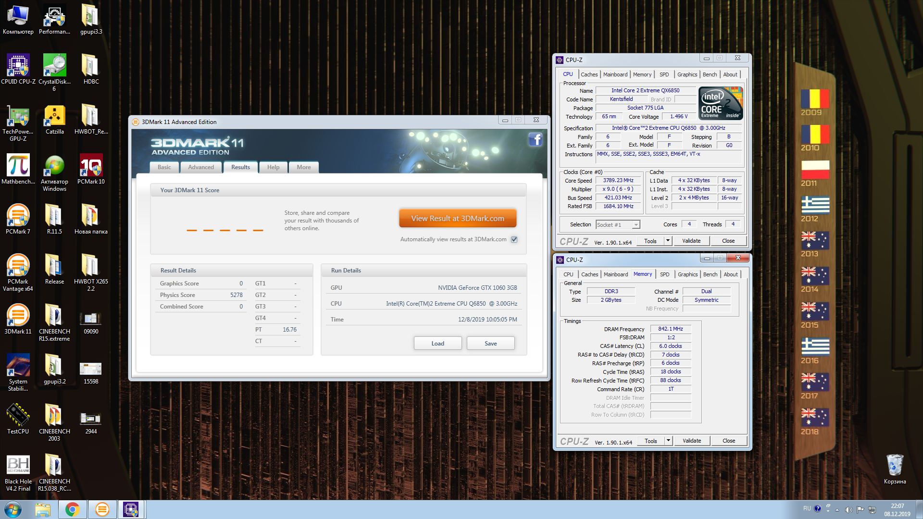Open Mathbench desktop icon
923x519 pixels.
pos(18,170)
